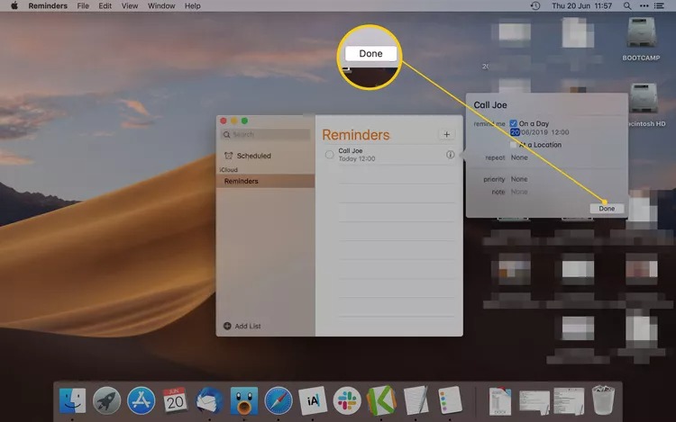Click the date and time in menu bar
This screenshot has height=422, width=676.
(582, 6)
